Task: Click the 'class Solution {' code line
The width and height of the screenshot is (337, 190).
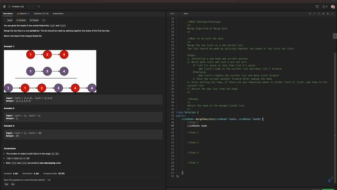Action: tap(187, 112)
